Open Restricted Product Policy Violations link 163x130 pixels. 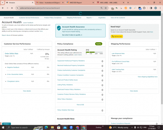tap(69, 89)
